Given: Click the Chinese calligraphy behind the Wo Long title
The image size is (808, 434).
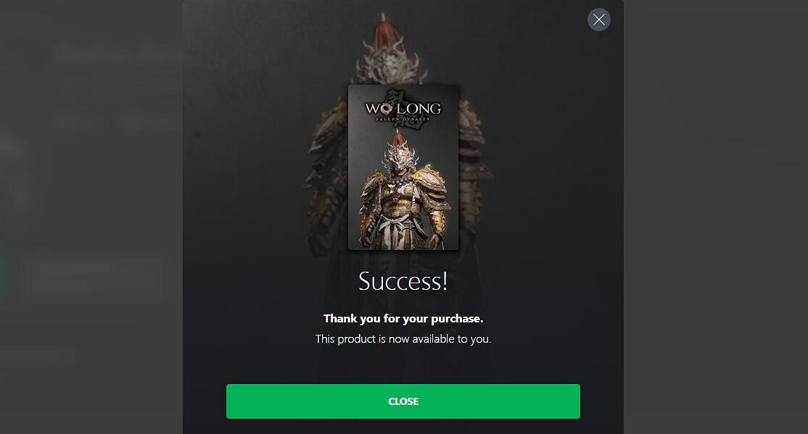Looking at the screenshot, I should click(x=397, y=98).
